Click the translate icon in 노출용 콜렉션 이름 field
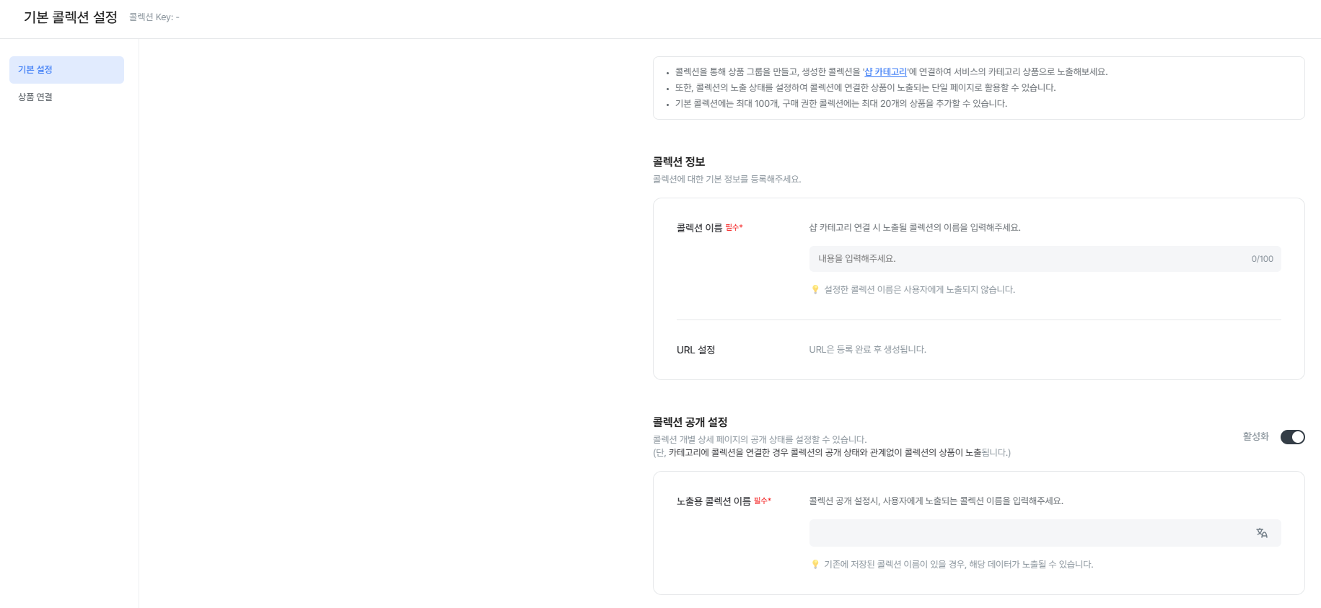The width and height of the screenshot is (1321, 608). coord(1261,533)
